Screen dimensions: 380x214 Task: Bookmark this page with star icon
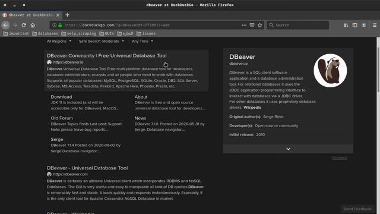point(260,25)
